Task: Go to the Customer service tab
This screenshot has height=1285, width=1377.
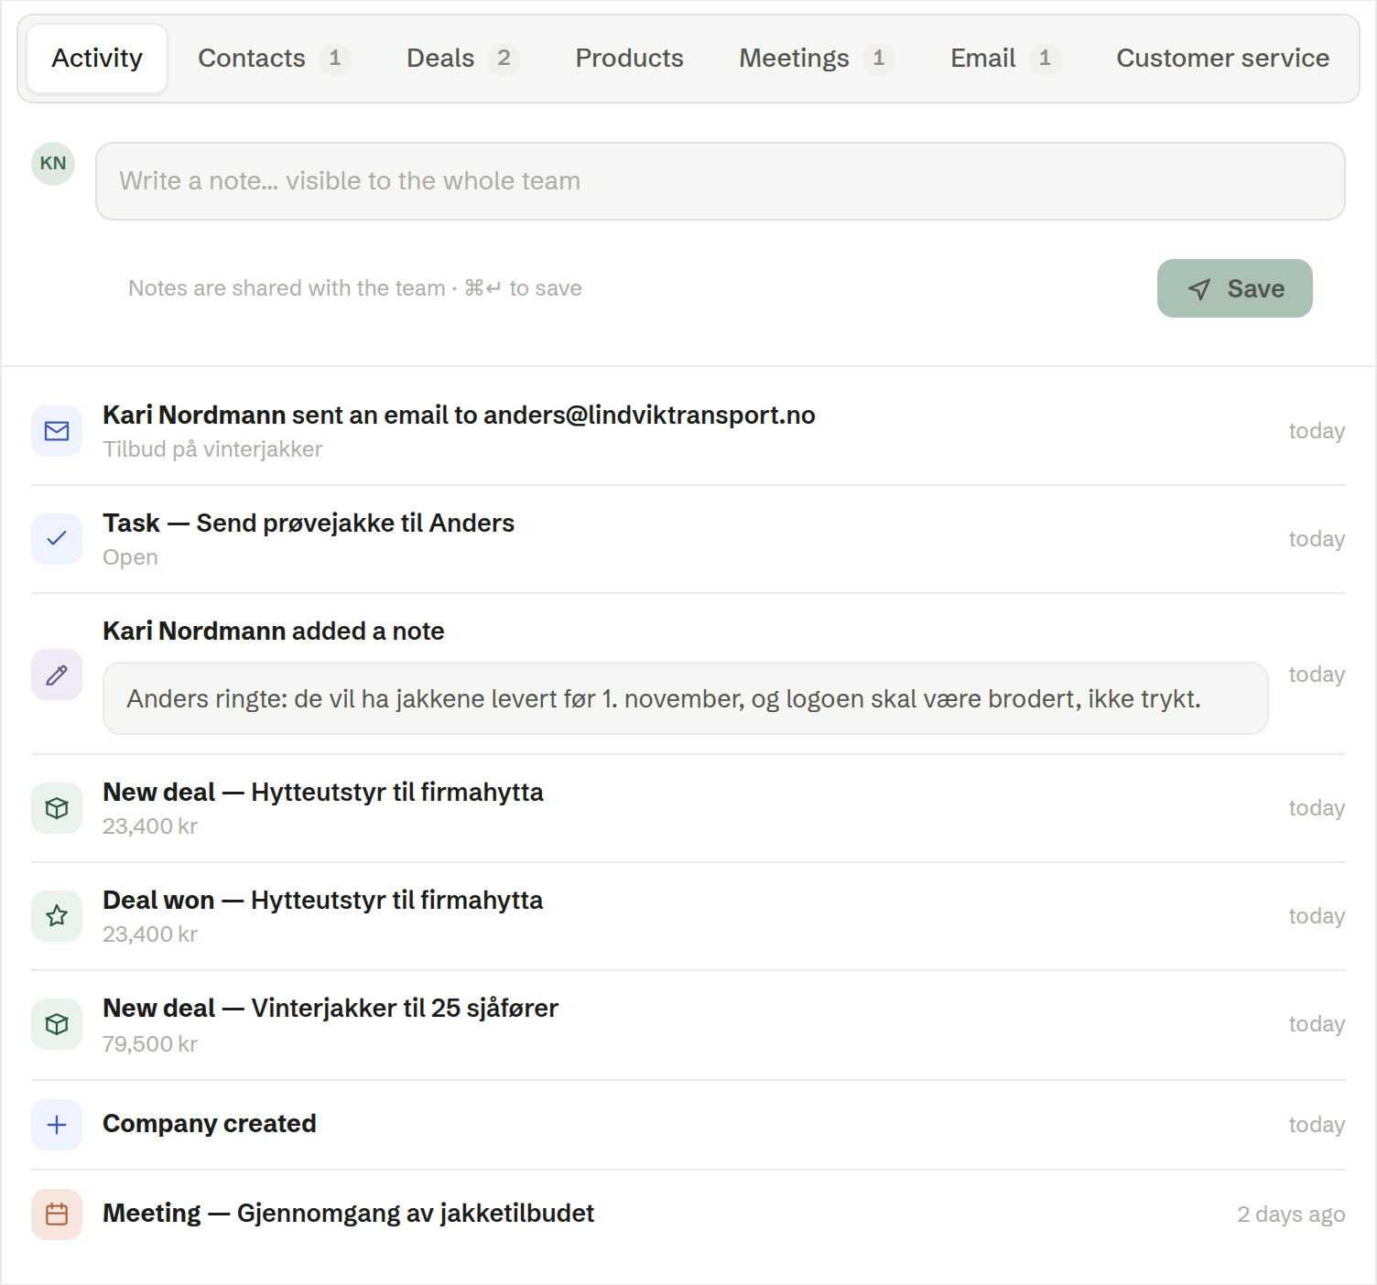Action: pos(1222,59)
